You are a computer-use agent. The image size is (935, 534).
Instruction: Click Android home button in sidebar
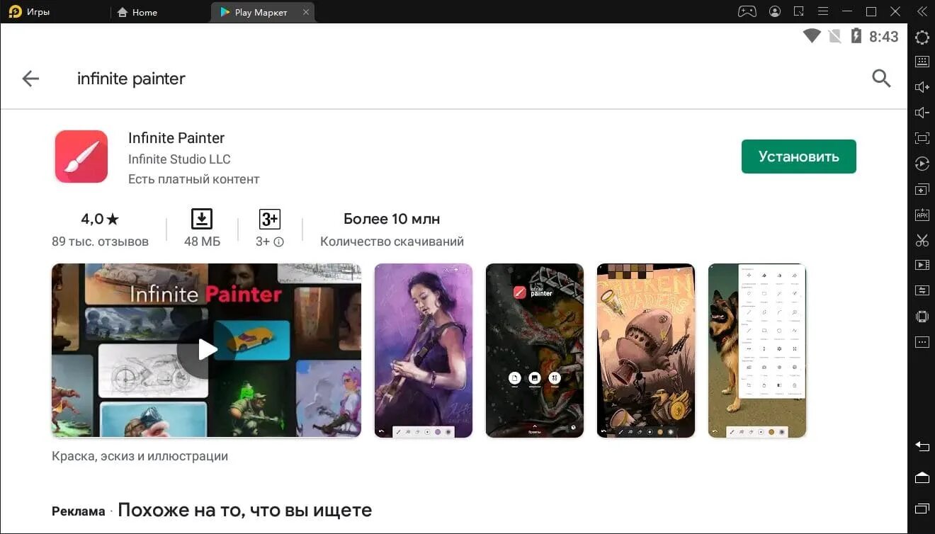point(922,477)
